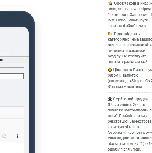152x153 pixels.
Task: Click the dark phone mockup frame
Action: click(x=32, y=83)
